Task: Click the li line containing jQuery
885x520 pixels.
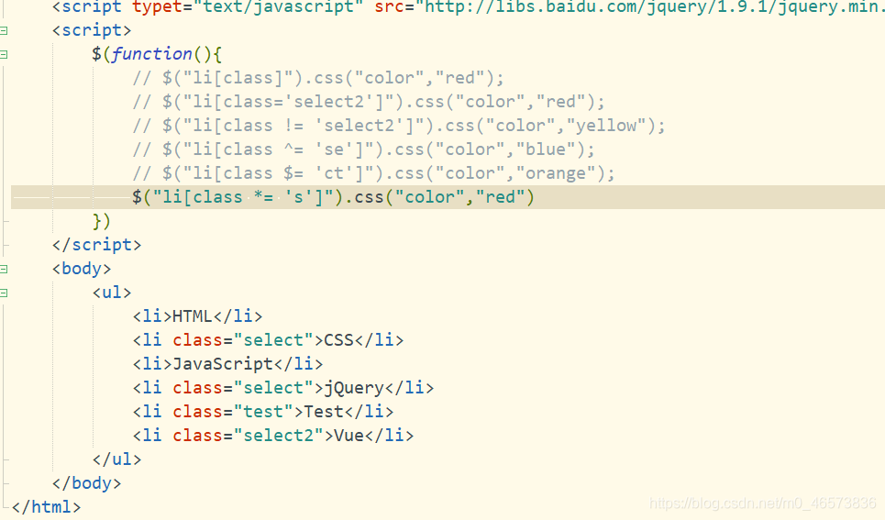Action: [283, 388]
